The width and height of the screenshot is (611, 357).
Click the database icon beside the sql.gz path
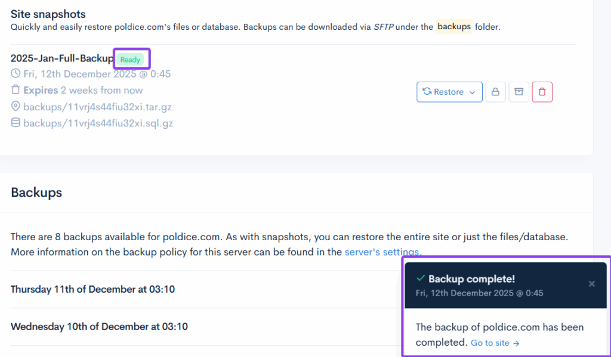(16, 123)
